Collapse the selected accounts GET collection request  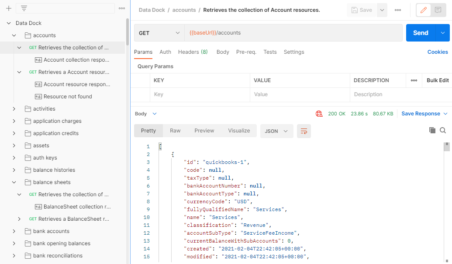click(x=19, y=48)
